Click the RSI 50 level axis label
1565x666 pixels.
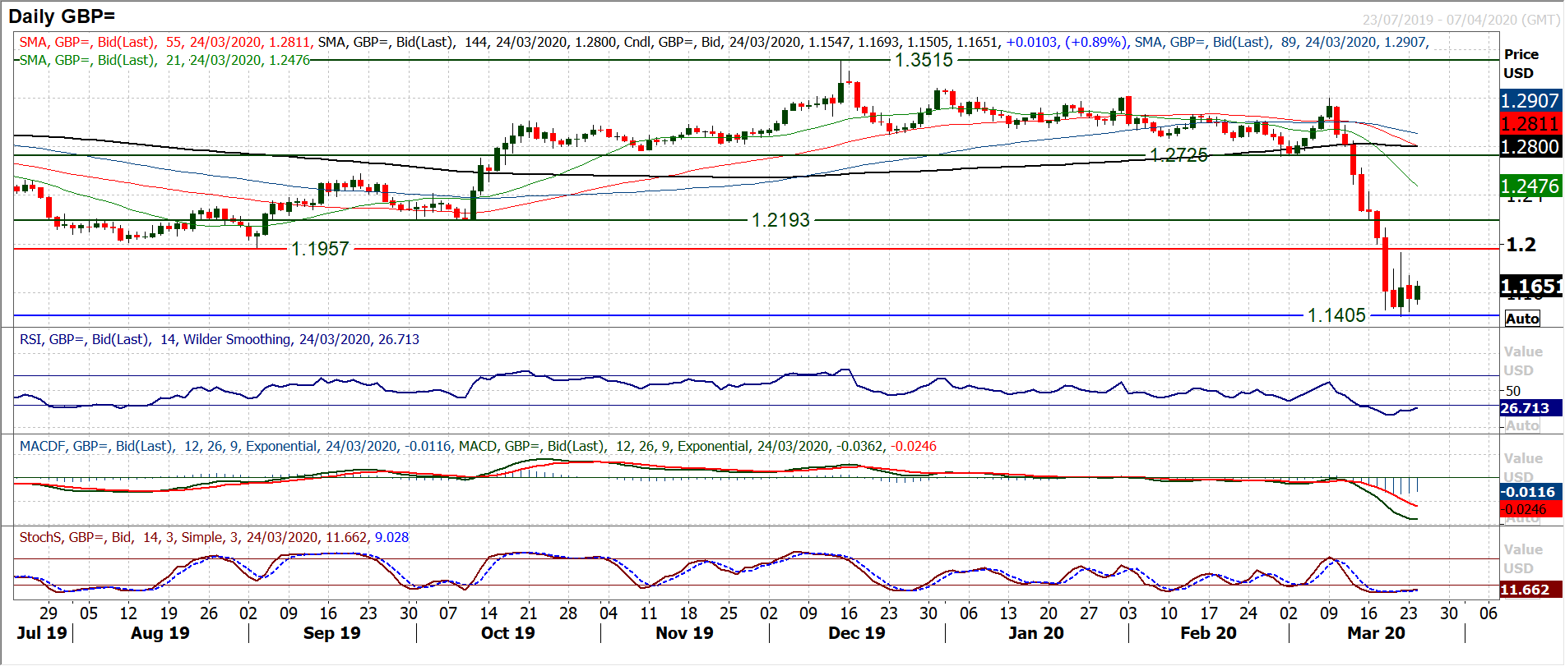1513,391
